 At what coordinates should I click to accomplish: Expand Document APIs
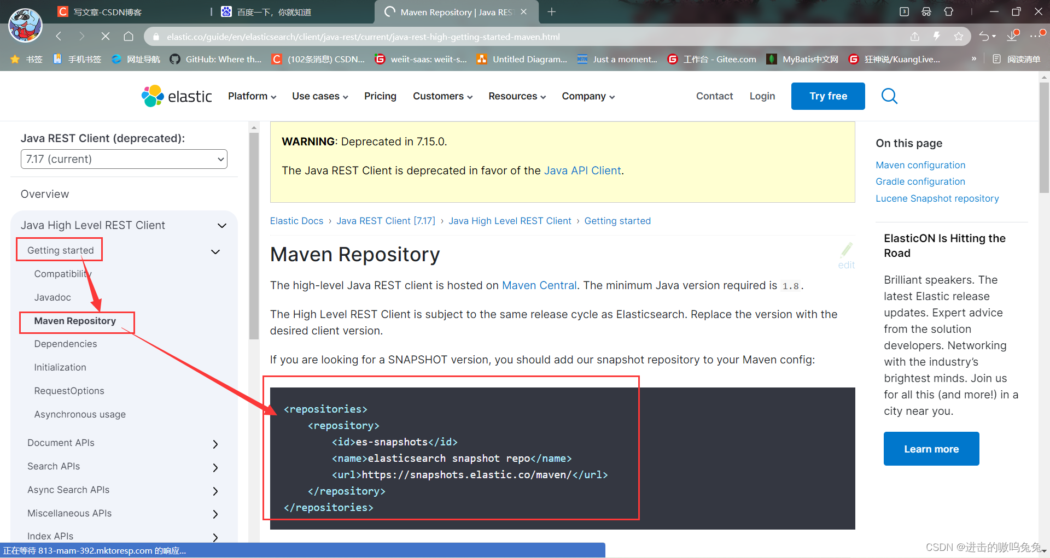215,444
